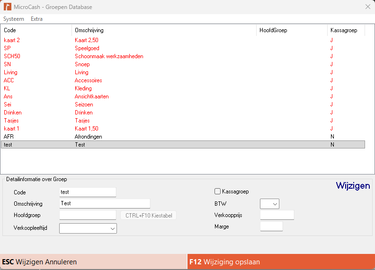375x270 pixels.
Task: Click 'Seizoen' description
Action: [x=84, y=105]
